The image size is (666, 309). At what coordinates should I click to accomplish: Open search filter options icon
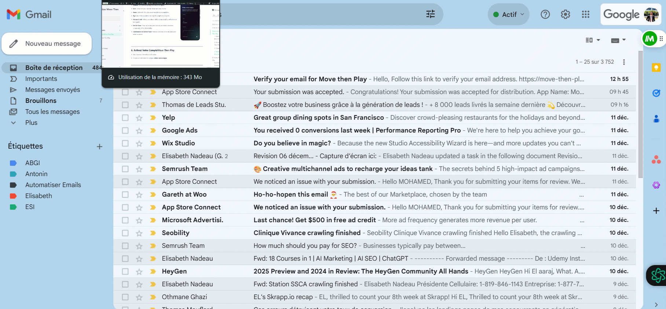click(x=431, y=14)
